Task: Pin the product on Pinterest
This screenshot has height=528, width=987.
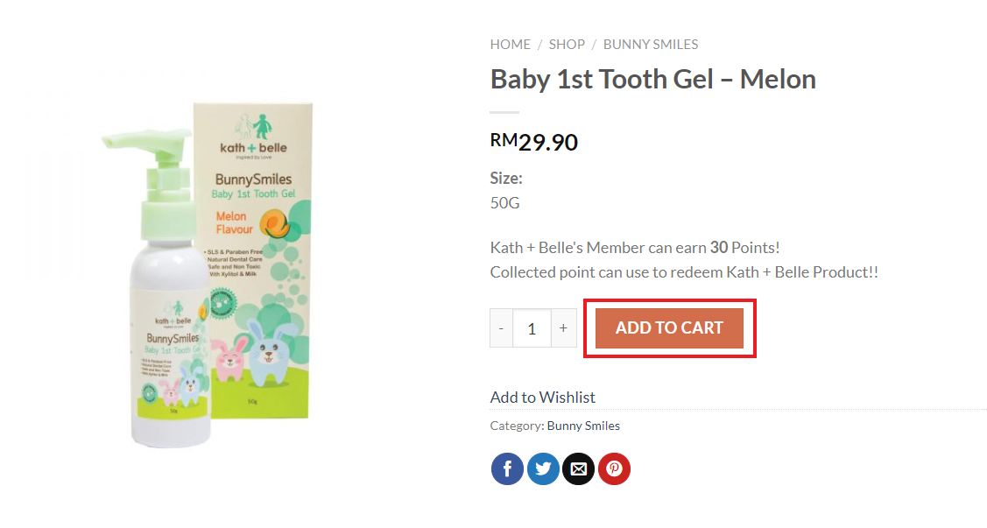Action: coord(614,469)
